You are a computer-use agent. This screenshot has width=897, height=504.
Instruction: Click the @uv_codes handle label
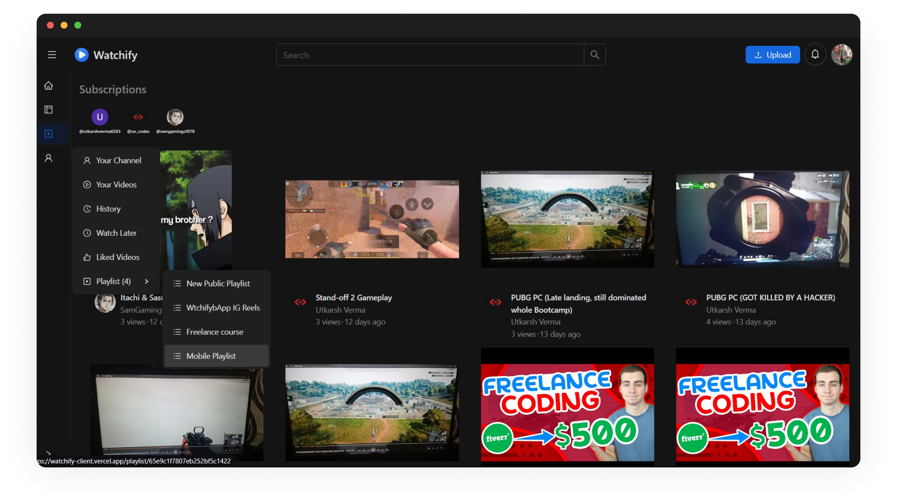click(138, 131)
